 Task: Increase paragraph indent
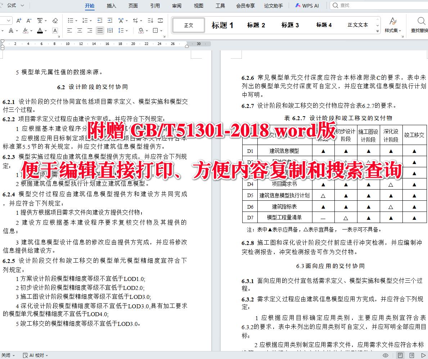(x=110, y=21)
